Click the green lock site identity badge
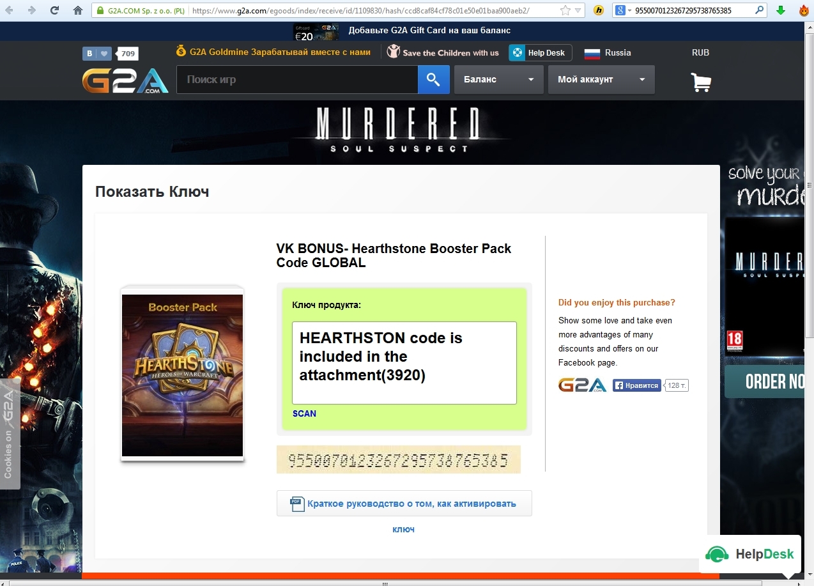 pyautogui.click(x=141, y=11)
